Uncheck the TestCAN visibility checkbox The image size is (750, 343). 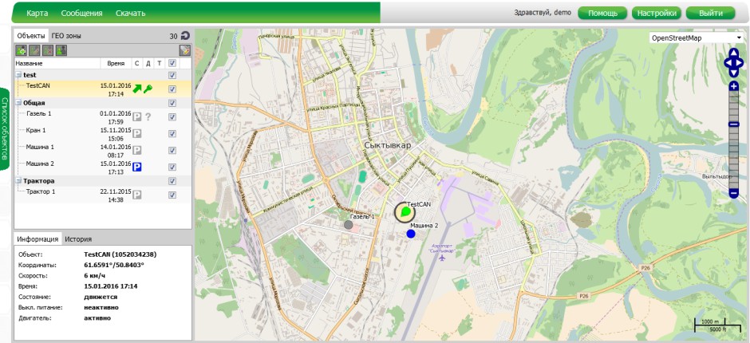pos(172,89)
